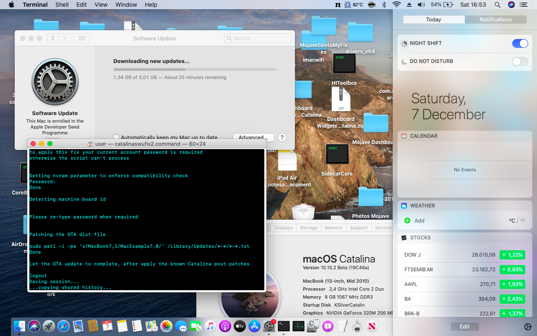Open volume control in menu bar
The image size is (537, 336).
click(421, 5)
